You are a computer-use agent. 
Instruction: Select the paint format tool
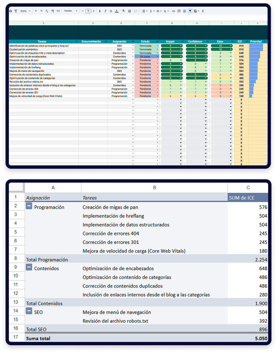pos(16,11)
